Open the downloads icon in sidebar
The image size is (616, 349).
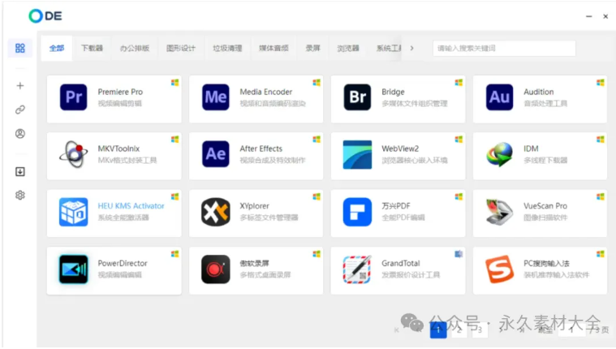[x=20, y=171]
